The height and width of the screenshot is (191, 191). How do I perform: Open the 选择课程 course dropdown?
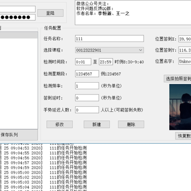coord(109,50)
